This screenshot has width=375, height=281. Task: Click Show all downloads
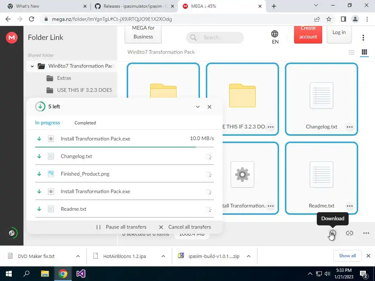pyautogui.click(x=347, y=256)
